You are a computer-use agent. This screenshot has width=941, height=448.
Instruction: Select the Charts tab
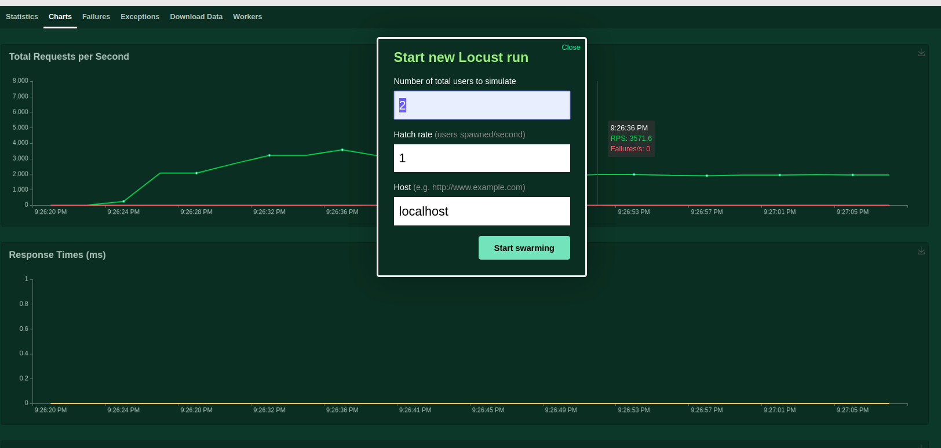pos(60,17)
